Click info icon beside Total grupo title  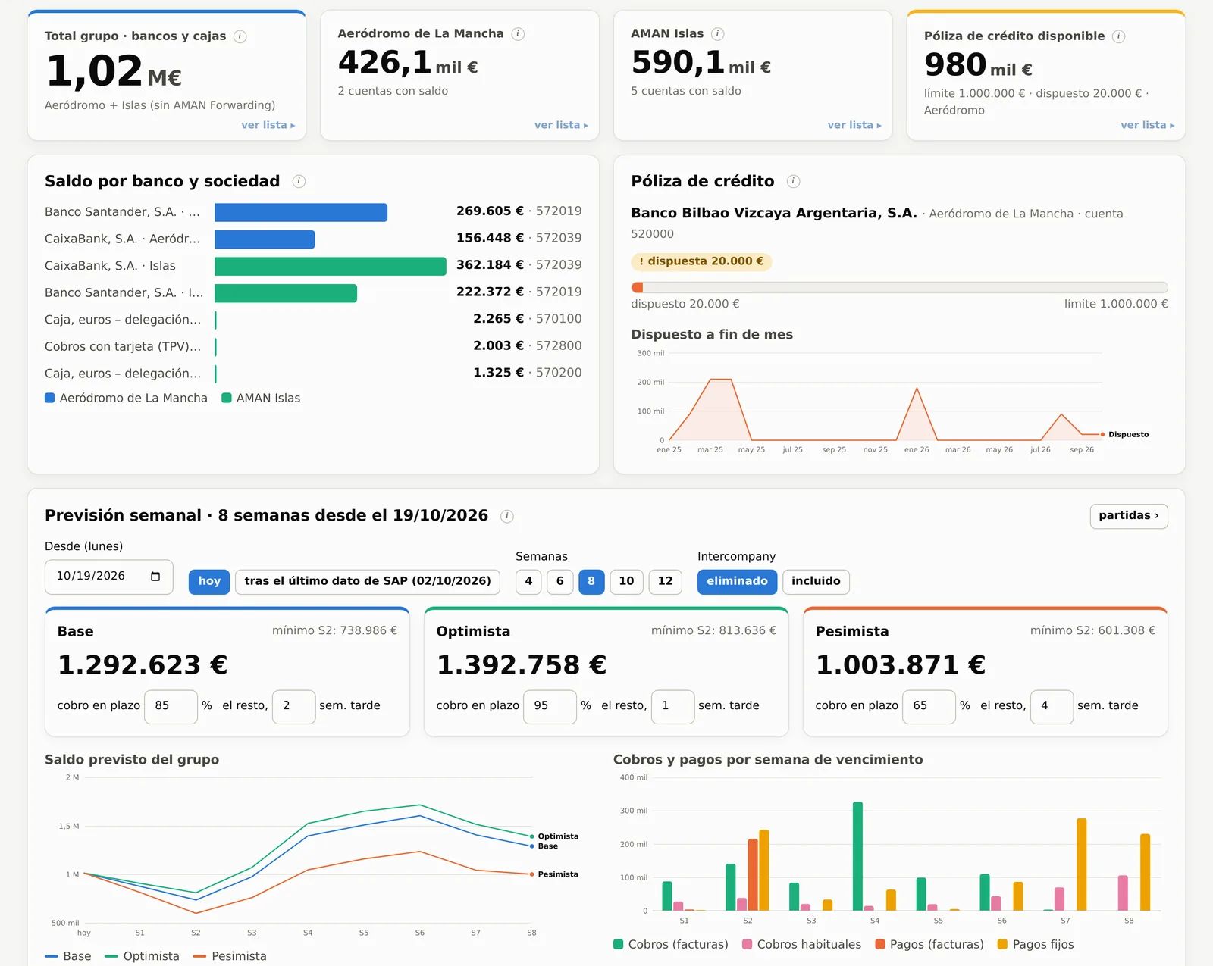240,36
